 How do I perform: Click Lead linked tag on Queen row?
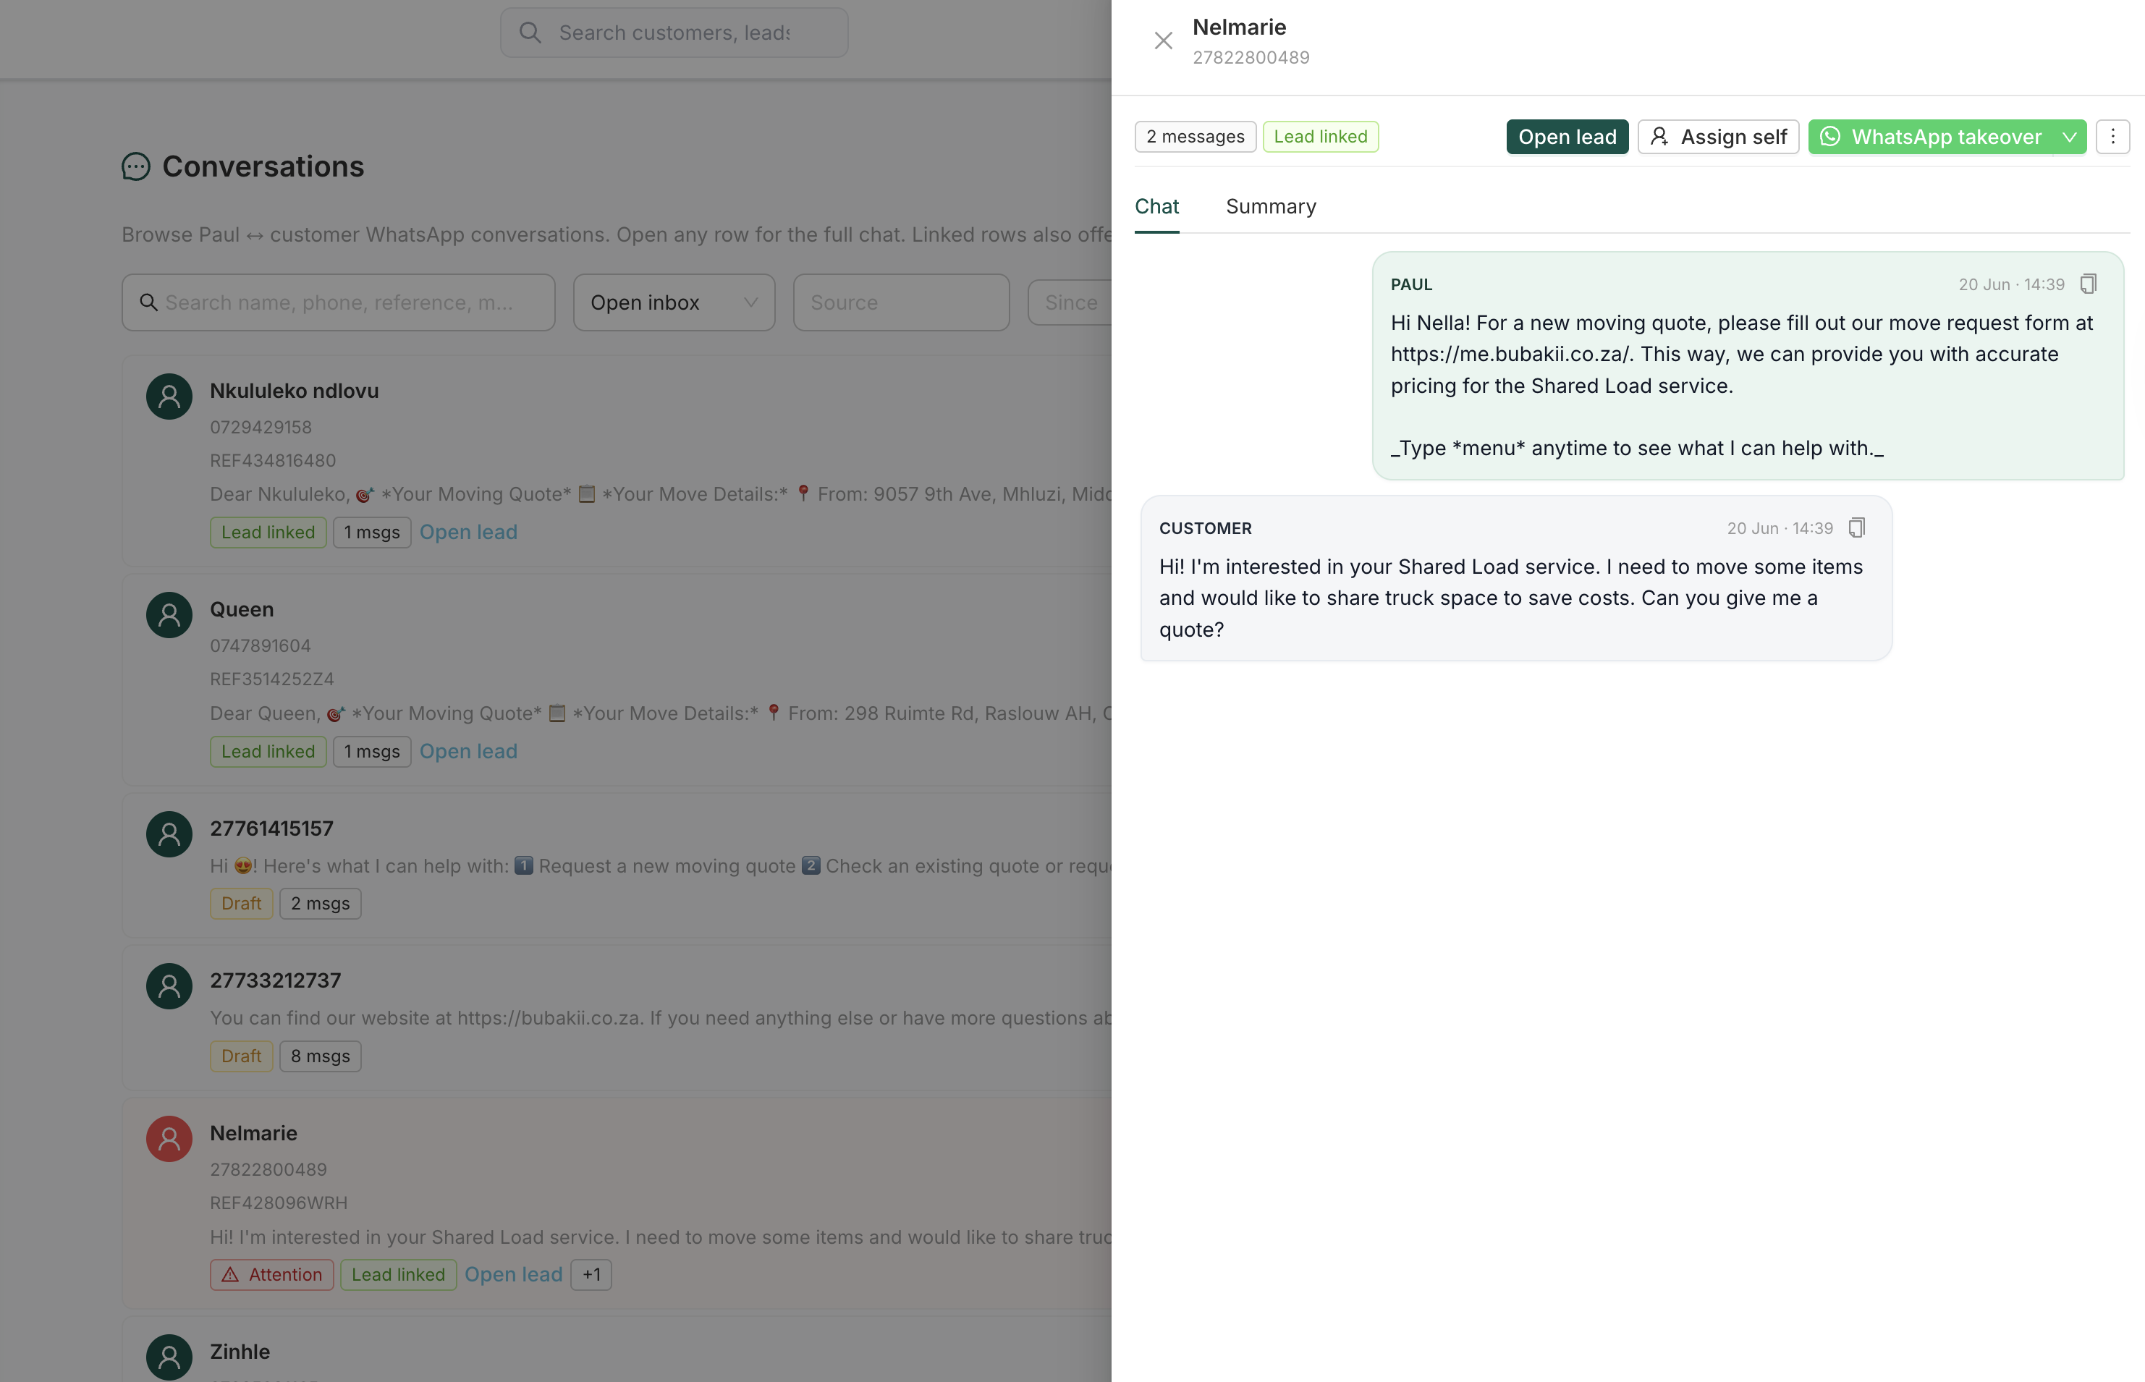(268, 751)
